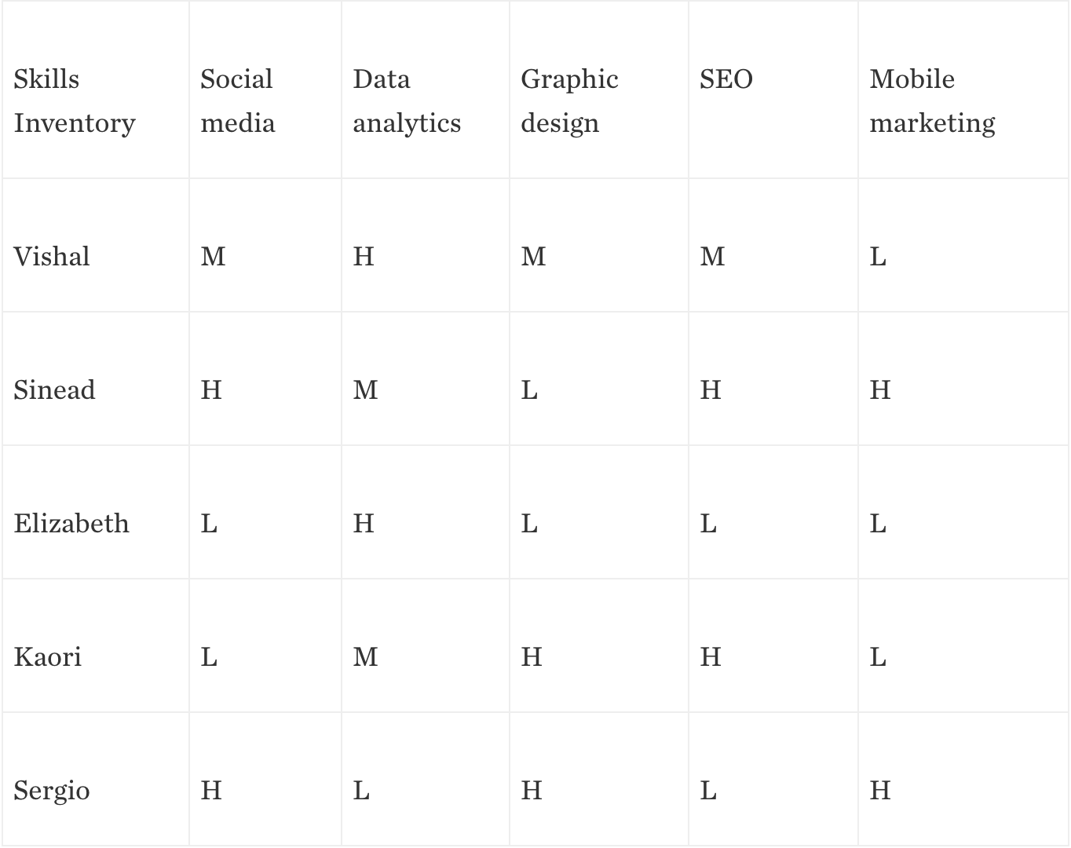Select Sinead's Mobile marketing H rating
This screenshot has width=1071, height=848.
tap(879, 390)
